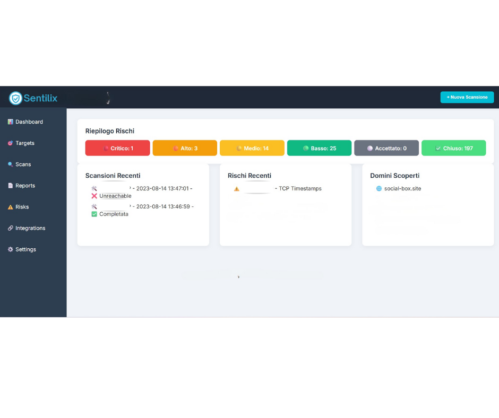
Task: Select the yellow Medio: 14 badge
Action: [x=252, y=148]
